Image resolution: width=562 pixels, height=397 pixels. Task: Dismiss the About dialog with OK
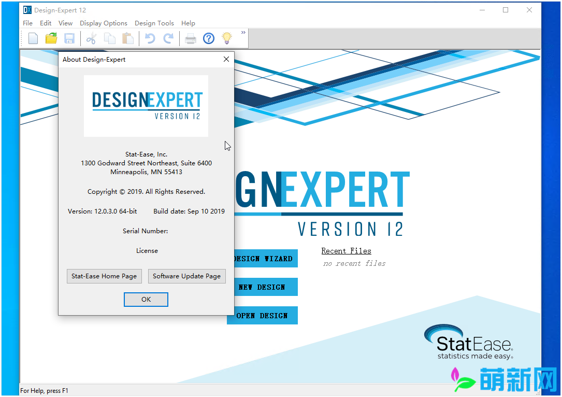pyautogui.click(x=146, y=299)
